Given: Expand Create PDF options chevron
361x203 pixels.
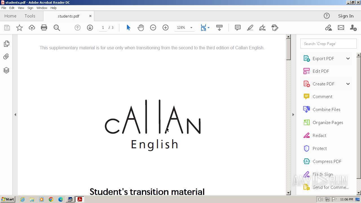Looking at the screenshot, I should 348,84.
